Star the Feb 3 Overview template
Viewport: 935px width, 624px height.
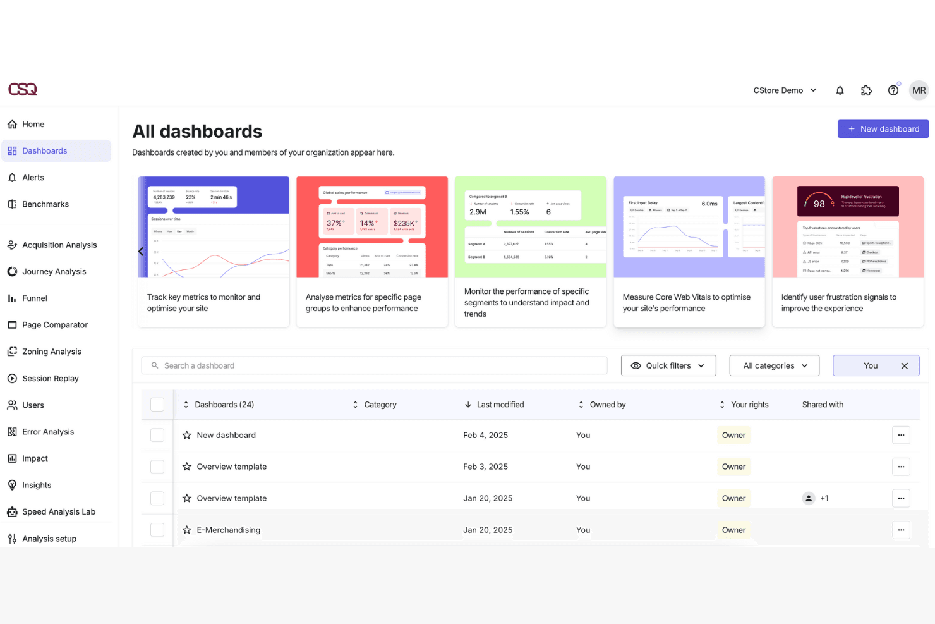(187, 467)
